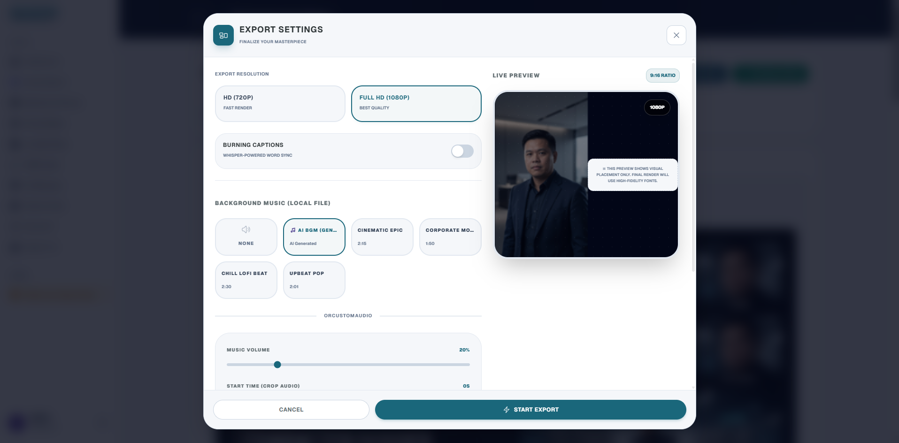Click the speaker icon on None

click(246, 229)
